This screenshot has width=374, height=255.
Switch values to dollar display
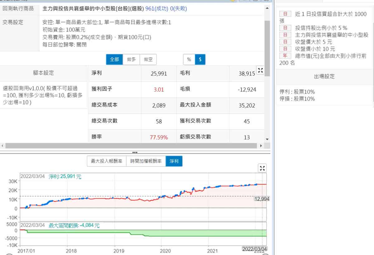(200, 59)
